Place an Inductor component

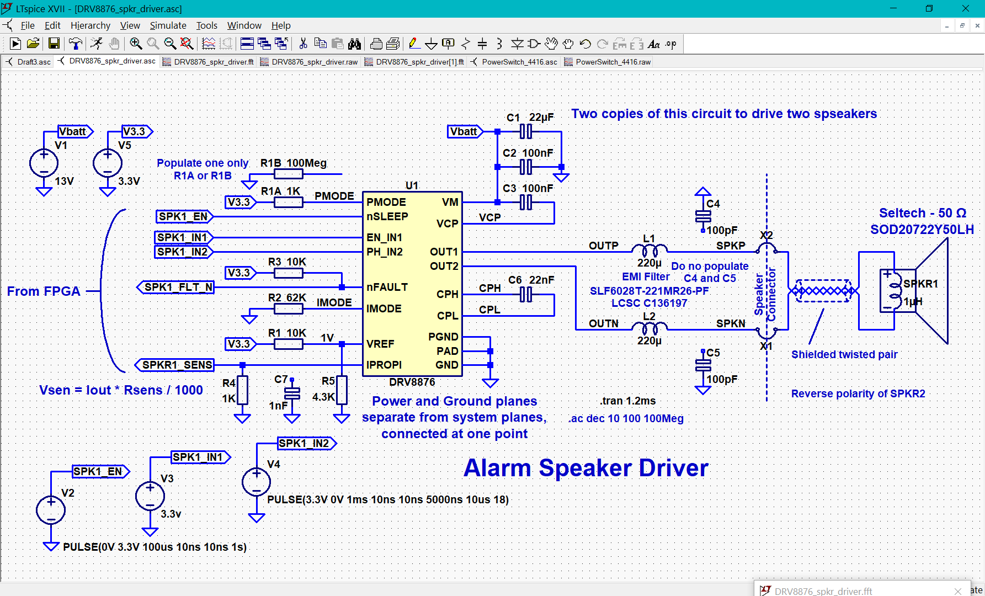click(x=499, y=44)
